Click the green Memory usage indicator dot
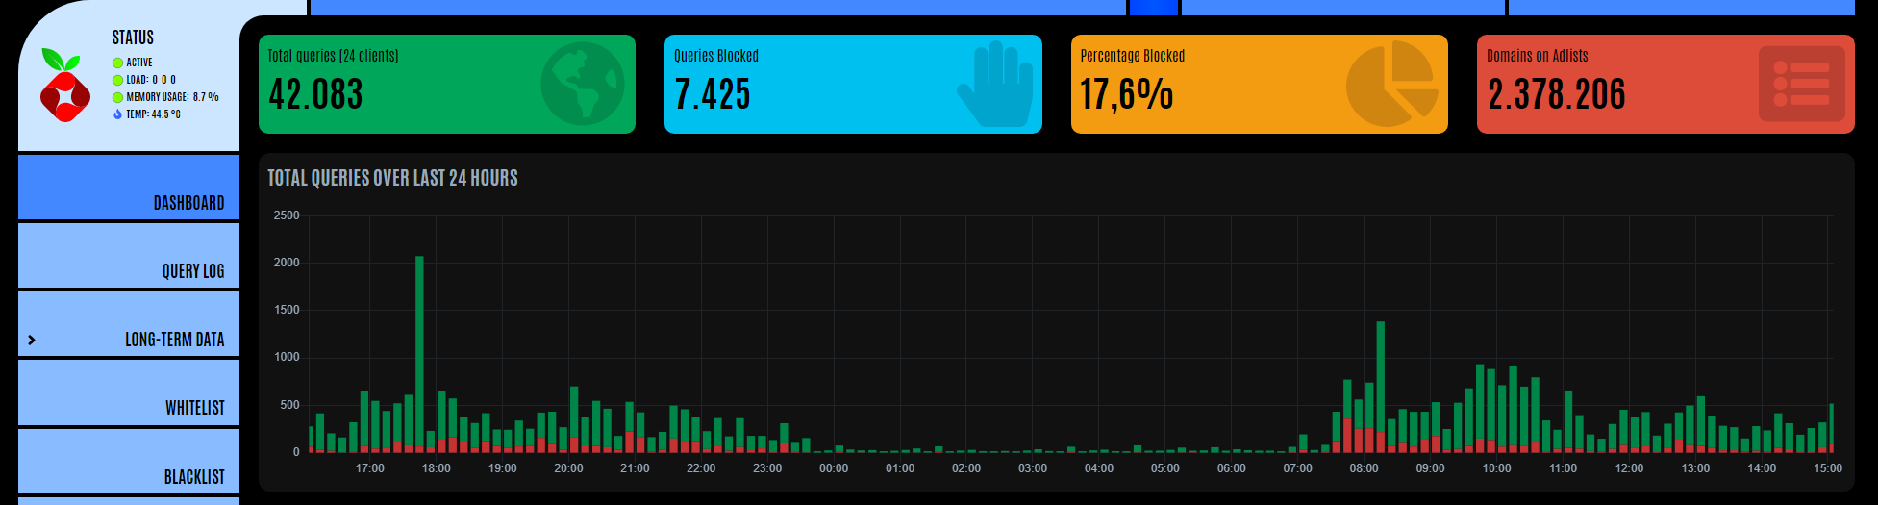 pos(117,97)
